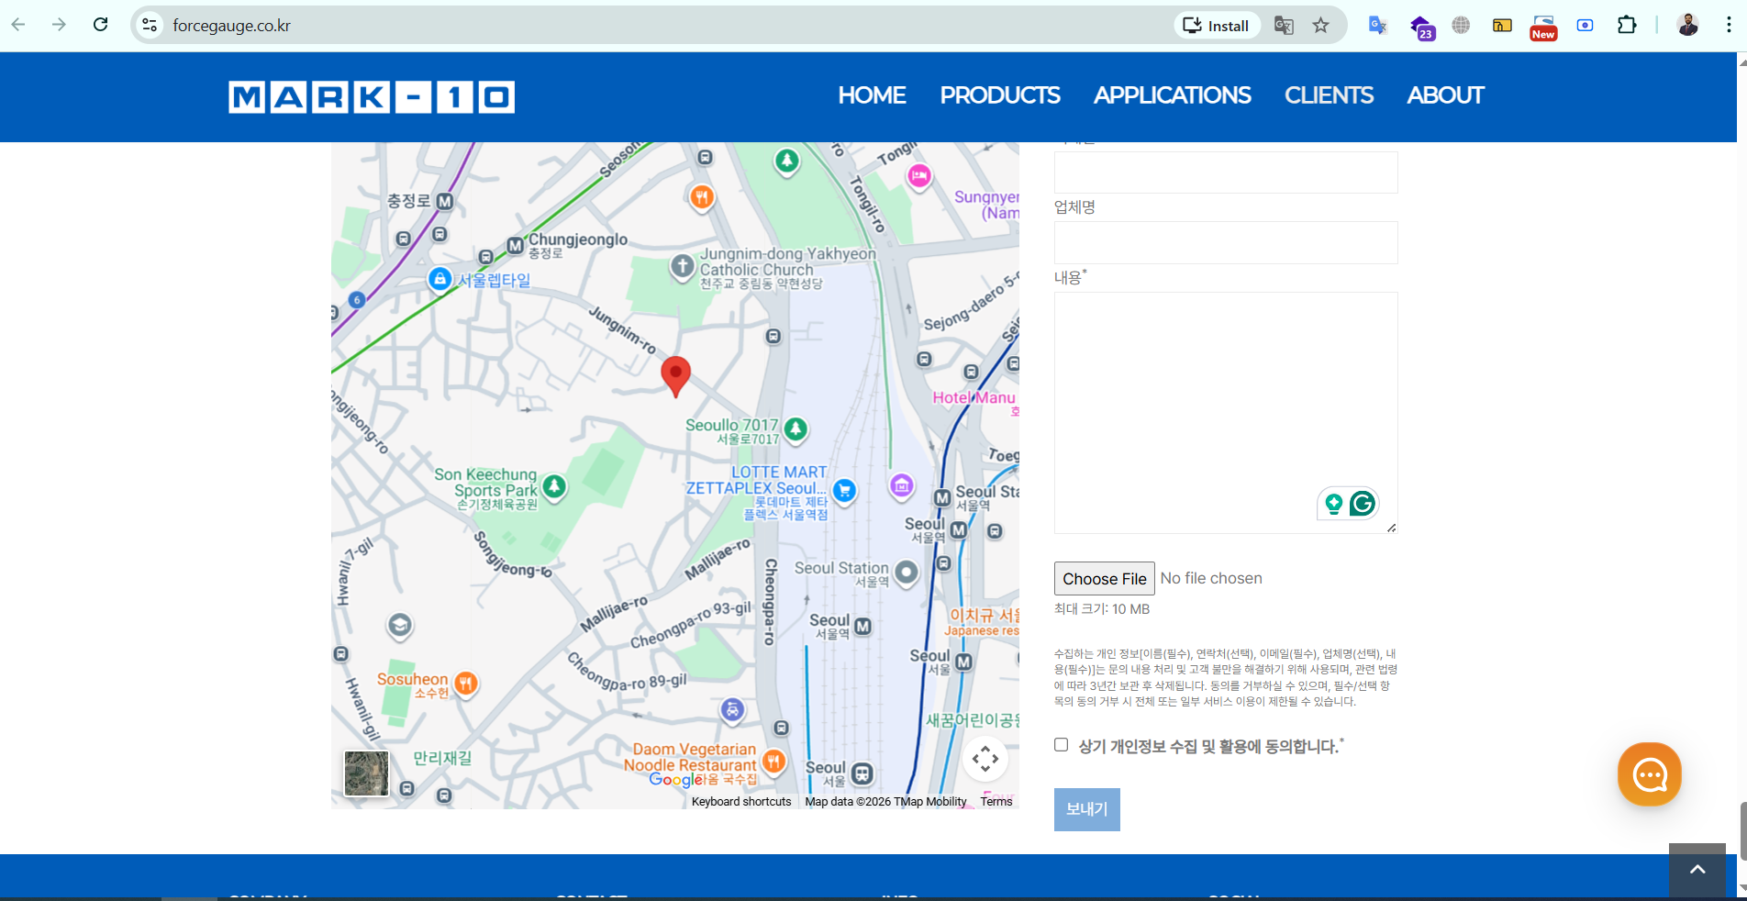The height and width of the screenshot is (901, 1747).
Task: Click the Son Keechung Sports Park marker
Action: (x=553, y=486)
